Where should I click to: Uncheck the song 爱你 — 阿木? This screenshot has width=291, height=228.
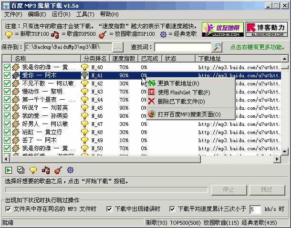click(7, 75)
